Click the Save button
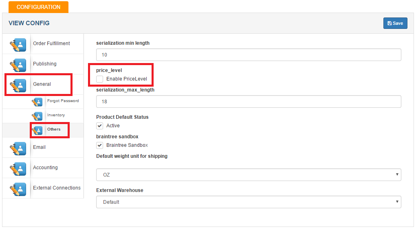Image resolution: width=416 pixels, height=229 pixels. point(395,23)
